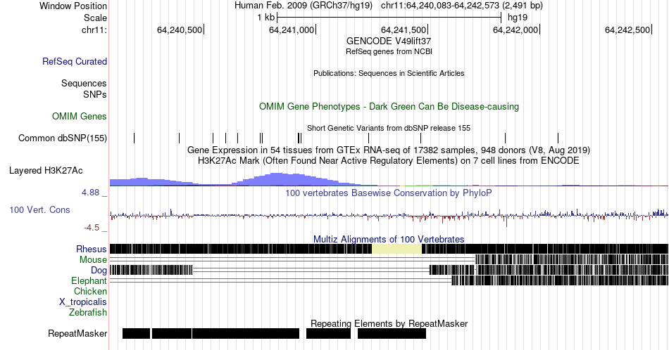
Task: Select the Mouse alignment row label
Action: coord(93,259)
